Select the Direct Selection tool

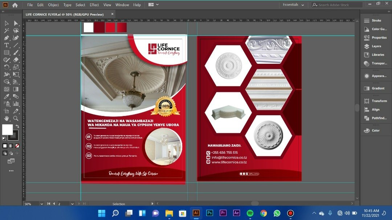tap(16, 23)
